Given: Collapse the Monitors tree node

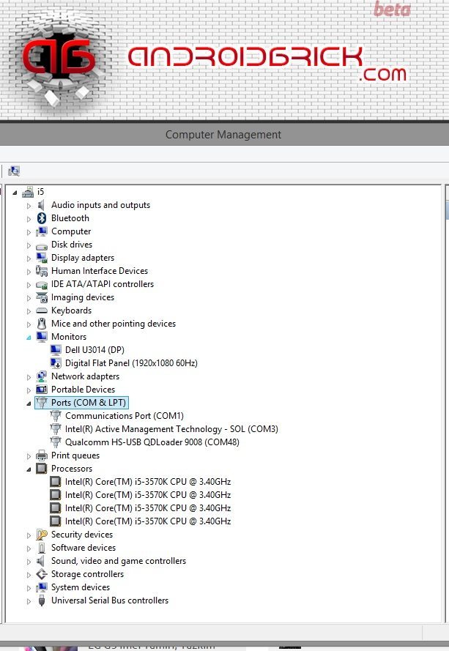Looking at the screenshot, I should (29, 338).
